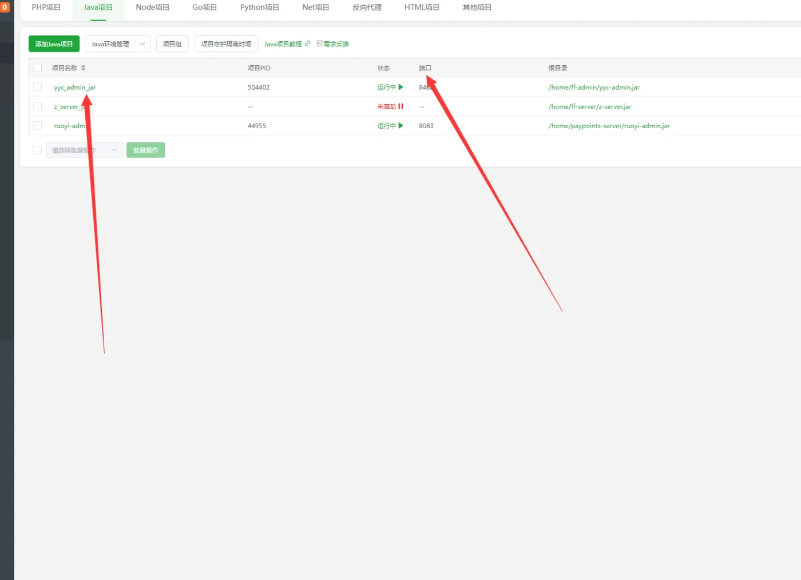Click the orange notification badge in the sidebar
The width and height of the screenshot is (801, 580).
(5, 7)
